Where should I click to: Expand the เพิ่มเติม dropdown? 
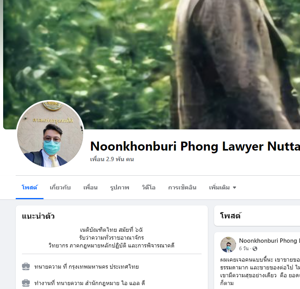point(222,187)
